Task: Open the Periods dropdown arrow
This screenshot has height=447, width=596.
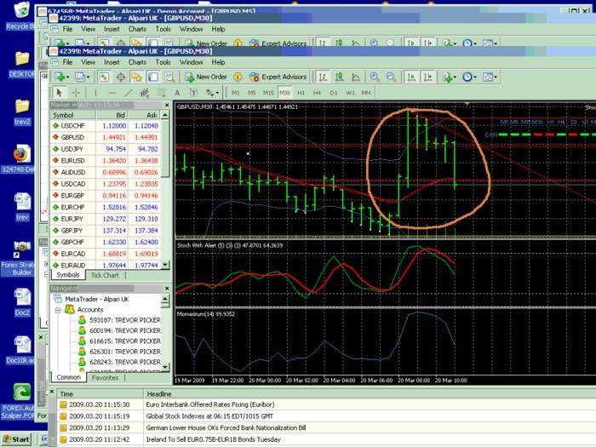Action: point(475,77)
